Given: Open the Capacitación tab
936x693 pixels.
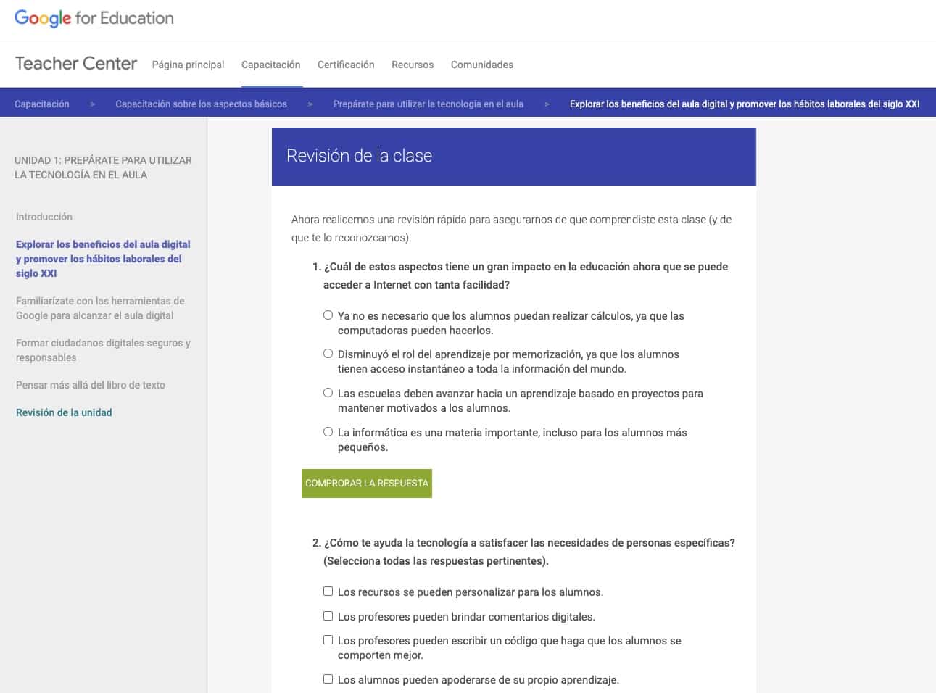Looking at the screenshot, I should pyautogui.click(x=270, y=65).
